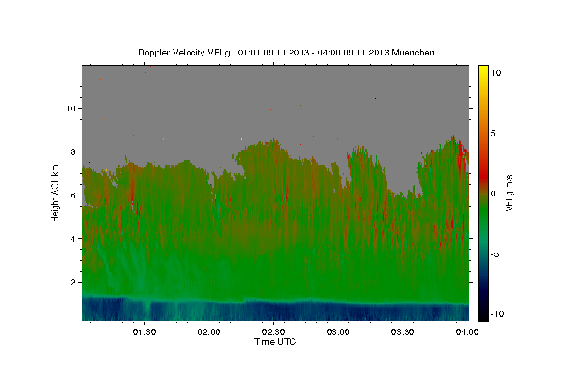Click the yellow top of the colorbar
580x386 pixels.
point(483,71)
